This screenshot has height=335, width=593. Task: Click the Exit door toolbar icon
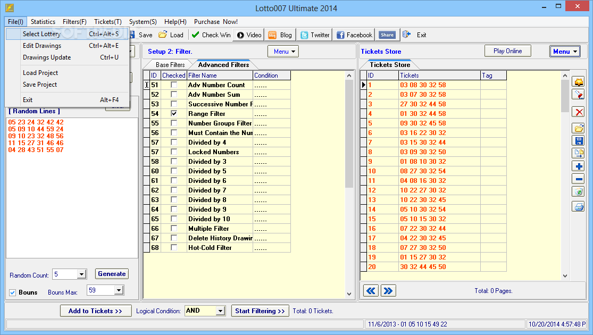coord(406,35)
